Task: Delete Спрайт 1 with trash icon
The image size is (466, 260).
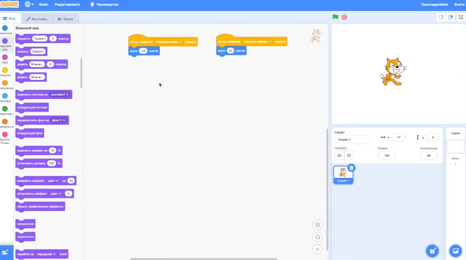Action: coord(351,168)
